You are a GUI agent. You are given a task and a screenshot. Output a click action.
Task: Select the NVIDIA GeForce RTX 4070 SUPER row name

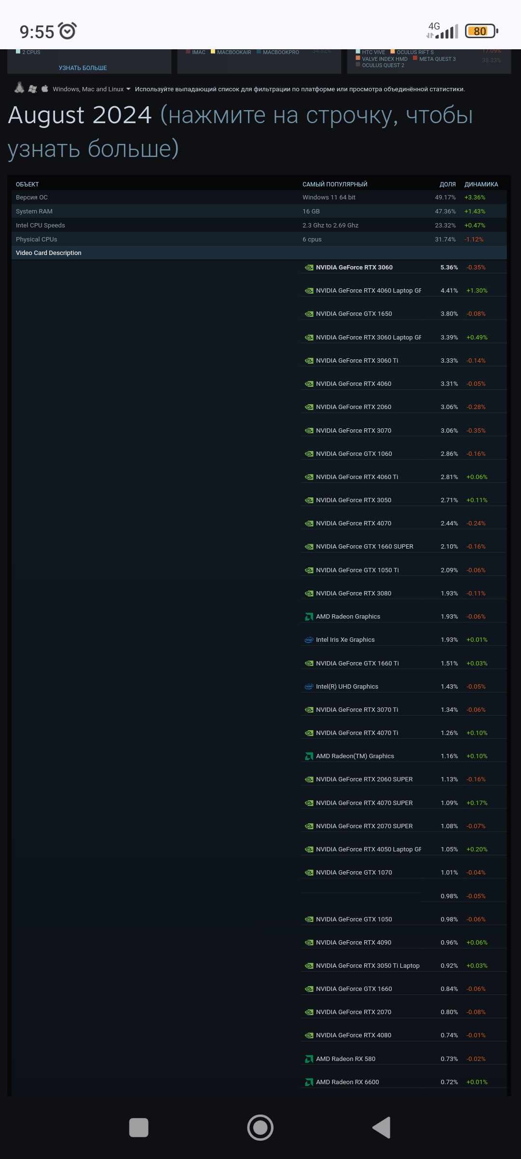click(364, 803)
